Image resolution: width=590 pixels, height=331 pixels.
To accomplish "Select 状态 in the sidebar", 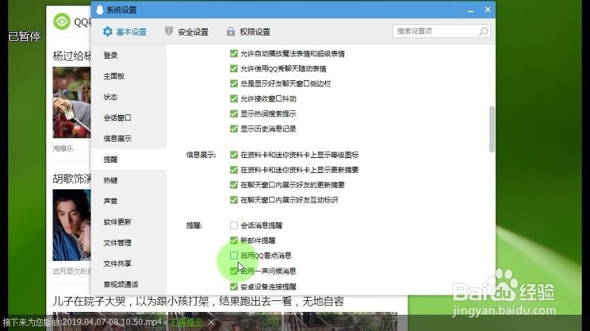I will 129,97.
